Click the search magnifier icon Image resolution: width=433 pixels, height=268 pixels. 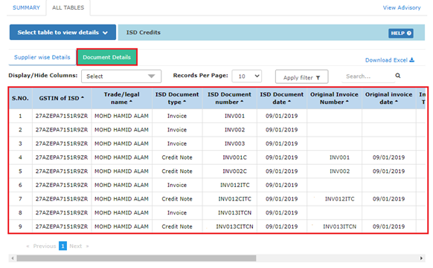tap(397, 76)
